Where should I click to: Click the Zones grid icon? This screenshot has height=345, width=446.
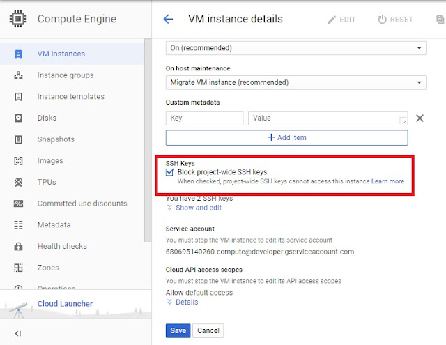click(x=18, y=268)
